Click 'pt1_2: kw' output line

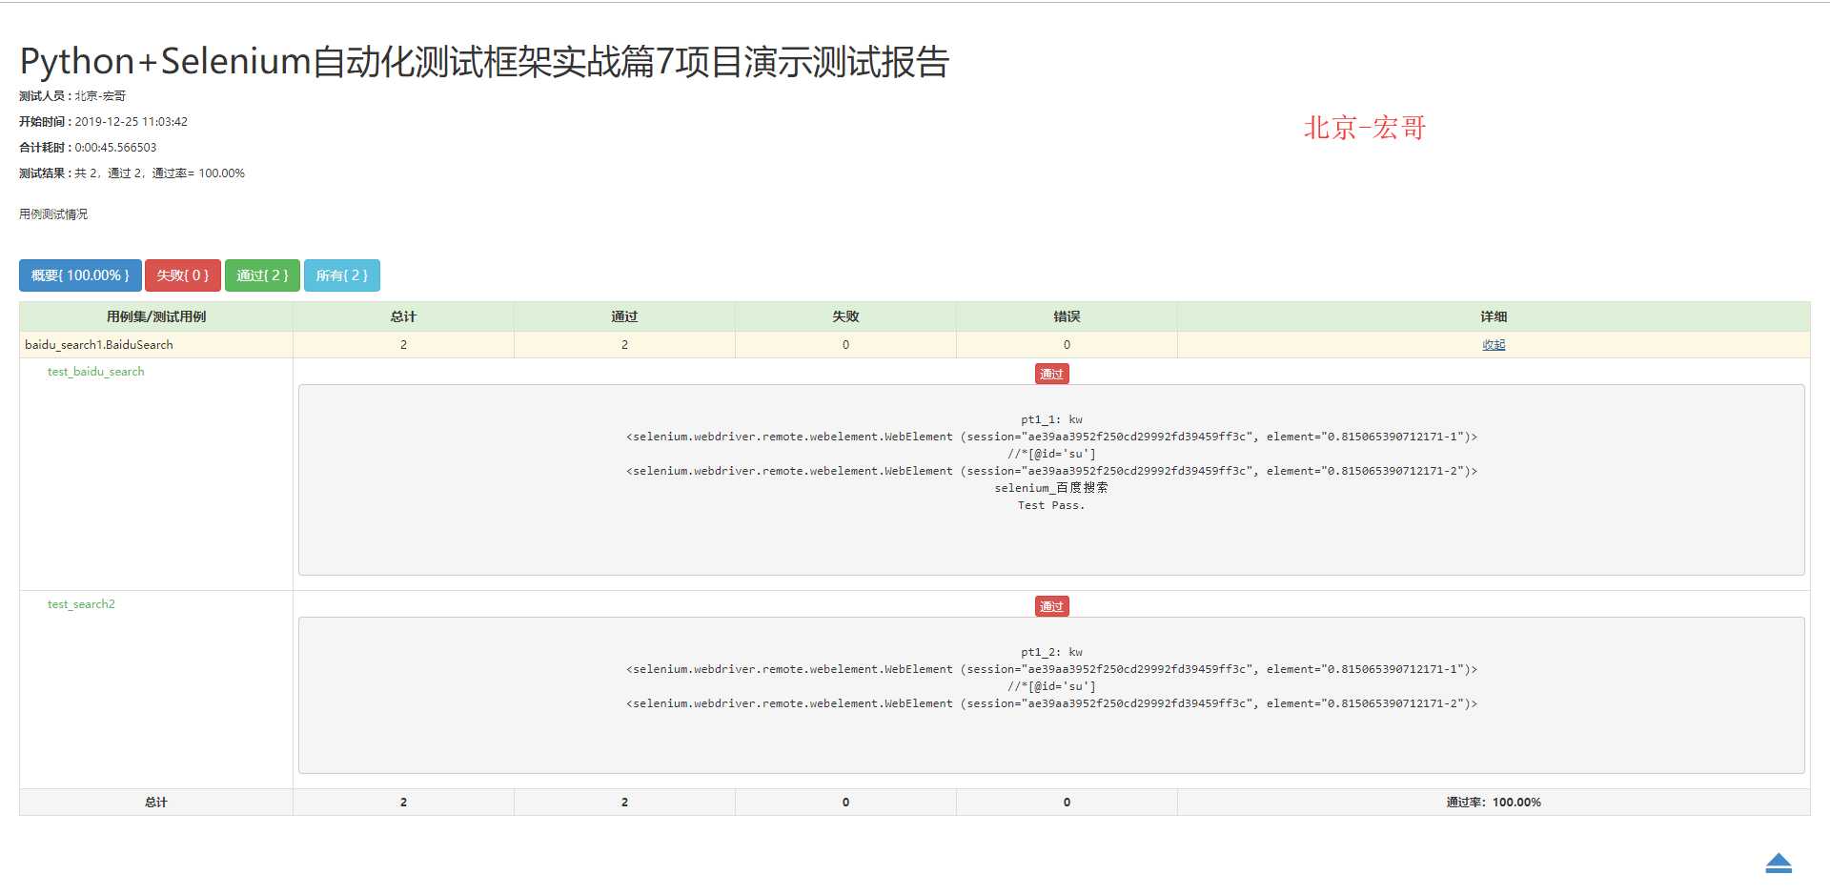(1051, 652)
